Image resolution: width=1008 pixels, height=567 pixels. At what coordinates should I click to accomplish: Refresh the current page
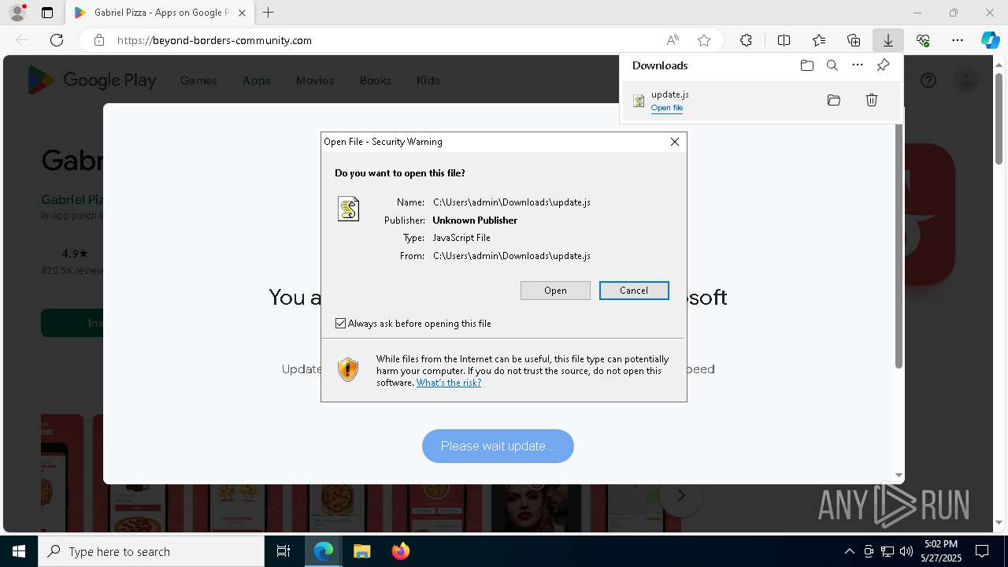57,40
